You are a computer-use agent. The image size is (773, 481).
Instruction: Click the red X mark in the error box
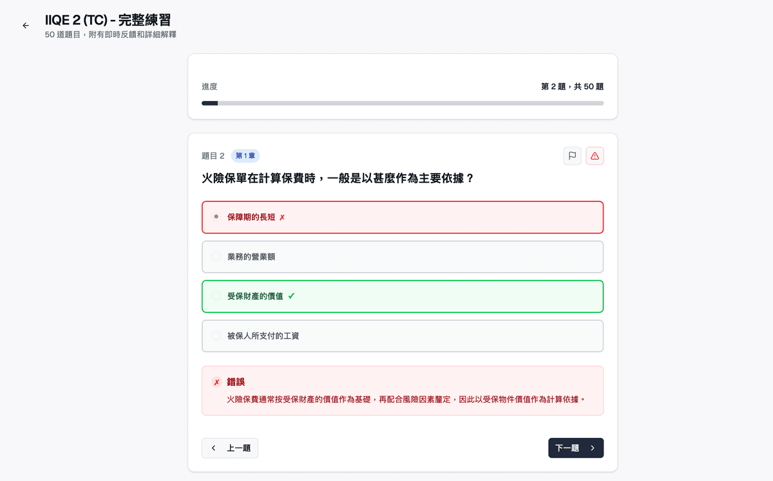(x=216, y=381)
